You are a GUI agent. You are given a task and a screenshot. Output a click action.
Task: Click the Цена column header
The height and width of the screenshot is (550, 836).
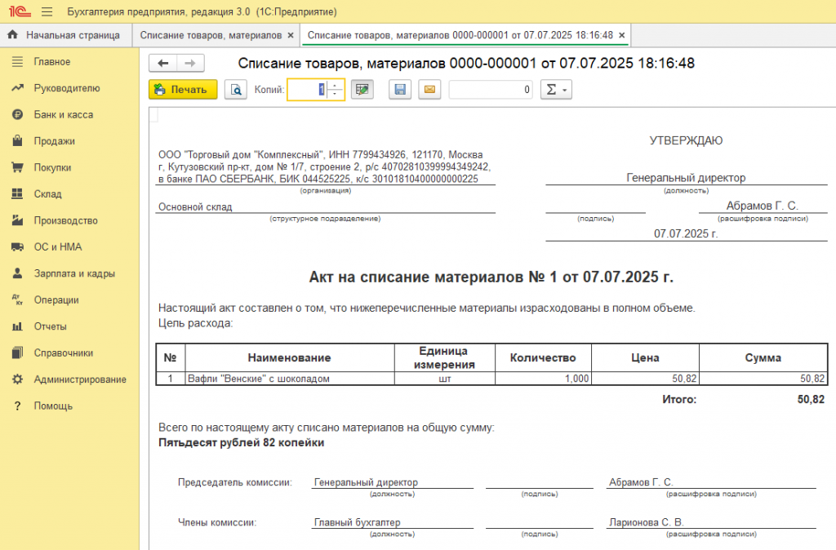645,357
